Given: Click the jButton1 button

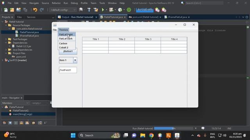Looking at the screenshot, I should 68,51.
